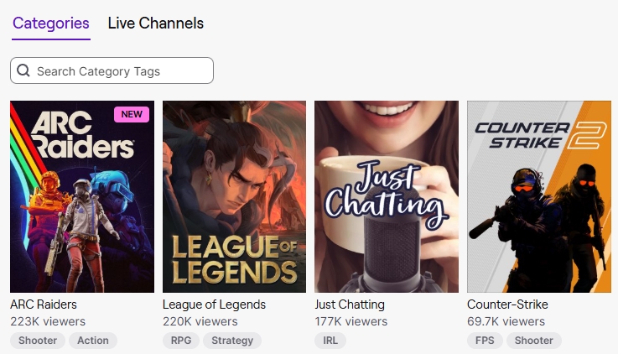Screen dimensions: 618x354
Task: Switch to the Live Channels tab
Action: (x=156, y=23)
